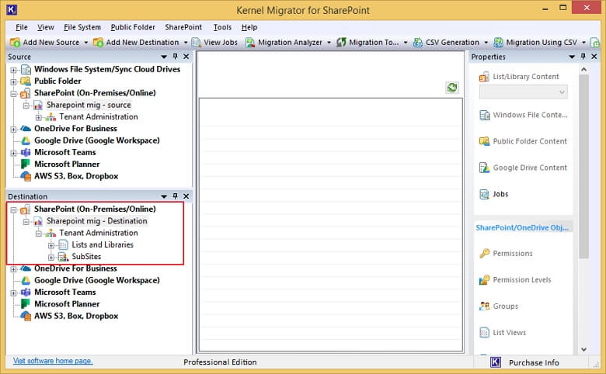The height and width of the screenshot is (374, 606).
Task: Click the Purchase Info button
Action: tap(534, 363)
